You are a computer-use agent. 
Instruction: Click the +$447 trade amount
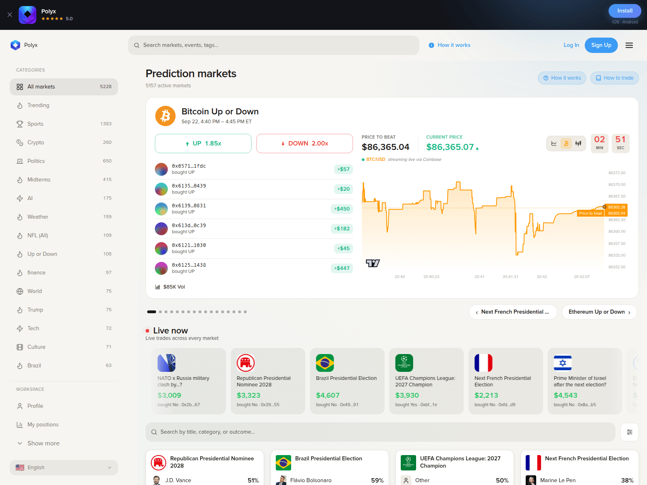tap(342, 268)
